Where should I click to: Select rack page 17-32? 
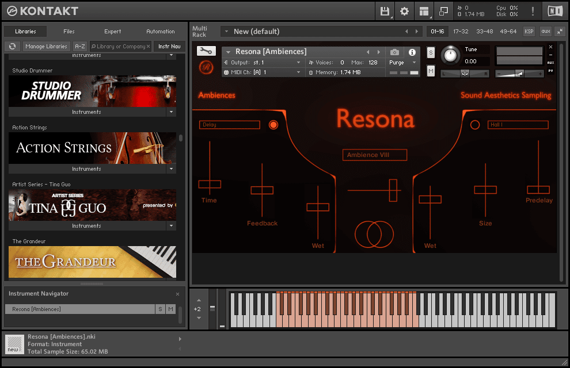[461, 32]
